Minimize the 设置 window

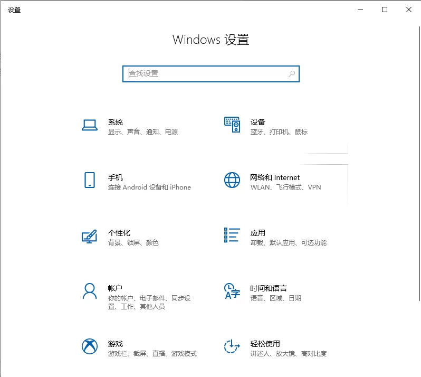tap(360, 10)
